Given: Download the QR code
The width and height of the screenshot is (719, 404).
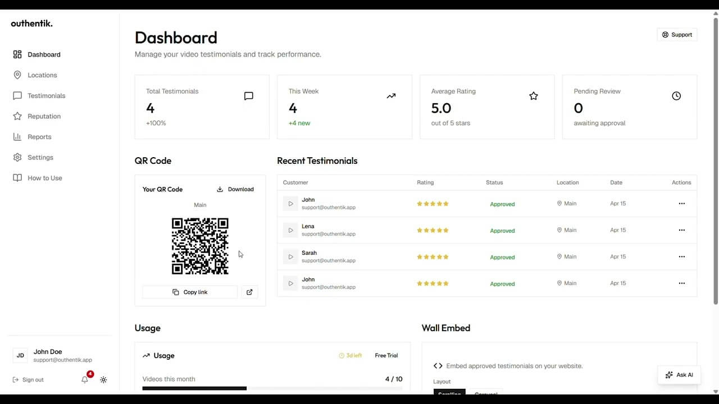Looking at the screenshot, I should [x=235, y=189].
